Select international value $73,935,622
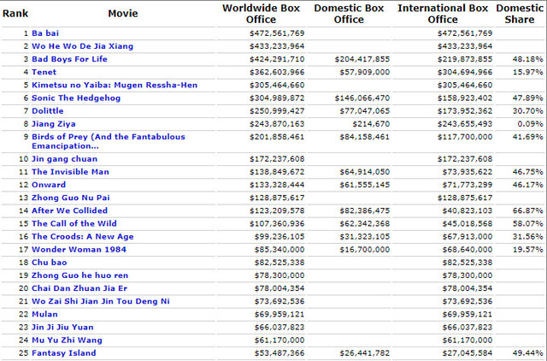 (468, 172)
